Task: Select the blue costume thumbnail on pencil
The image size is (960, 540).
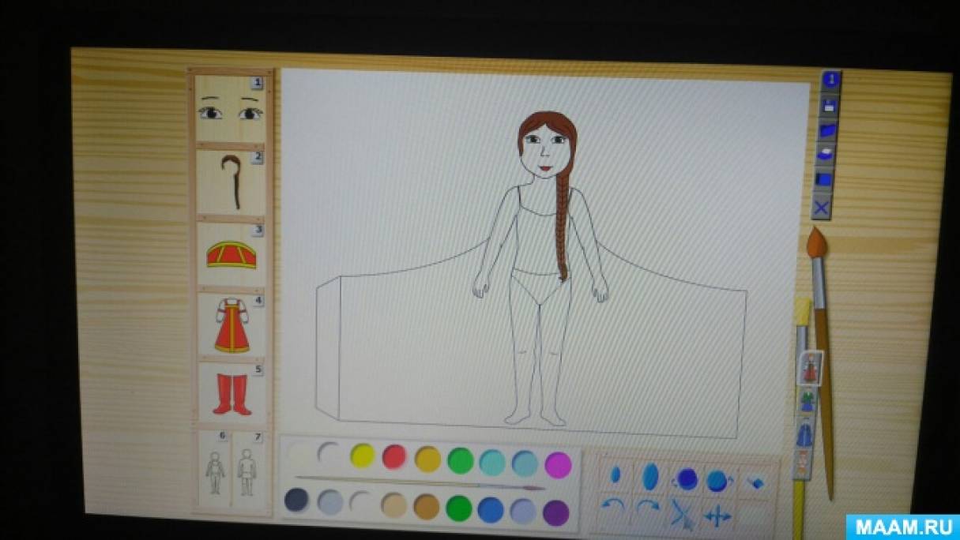Action: pyautogui.click(x=804, y=433)
